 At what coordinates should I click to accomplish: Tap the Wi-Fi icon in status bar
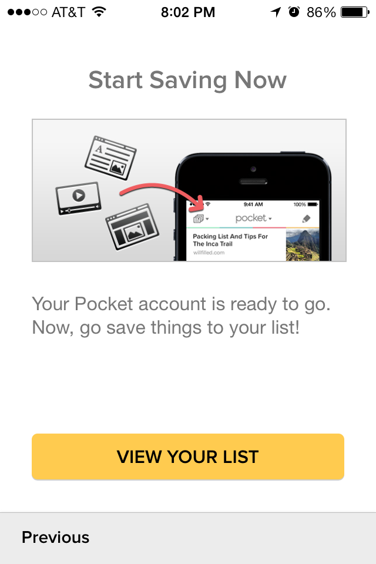click(99, 12)
